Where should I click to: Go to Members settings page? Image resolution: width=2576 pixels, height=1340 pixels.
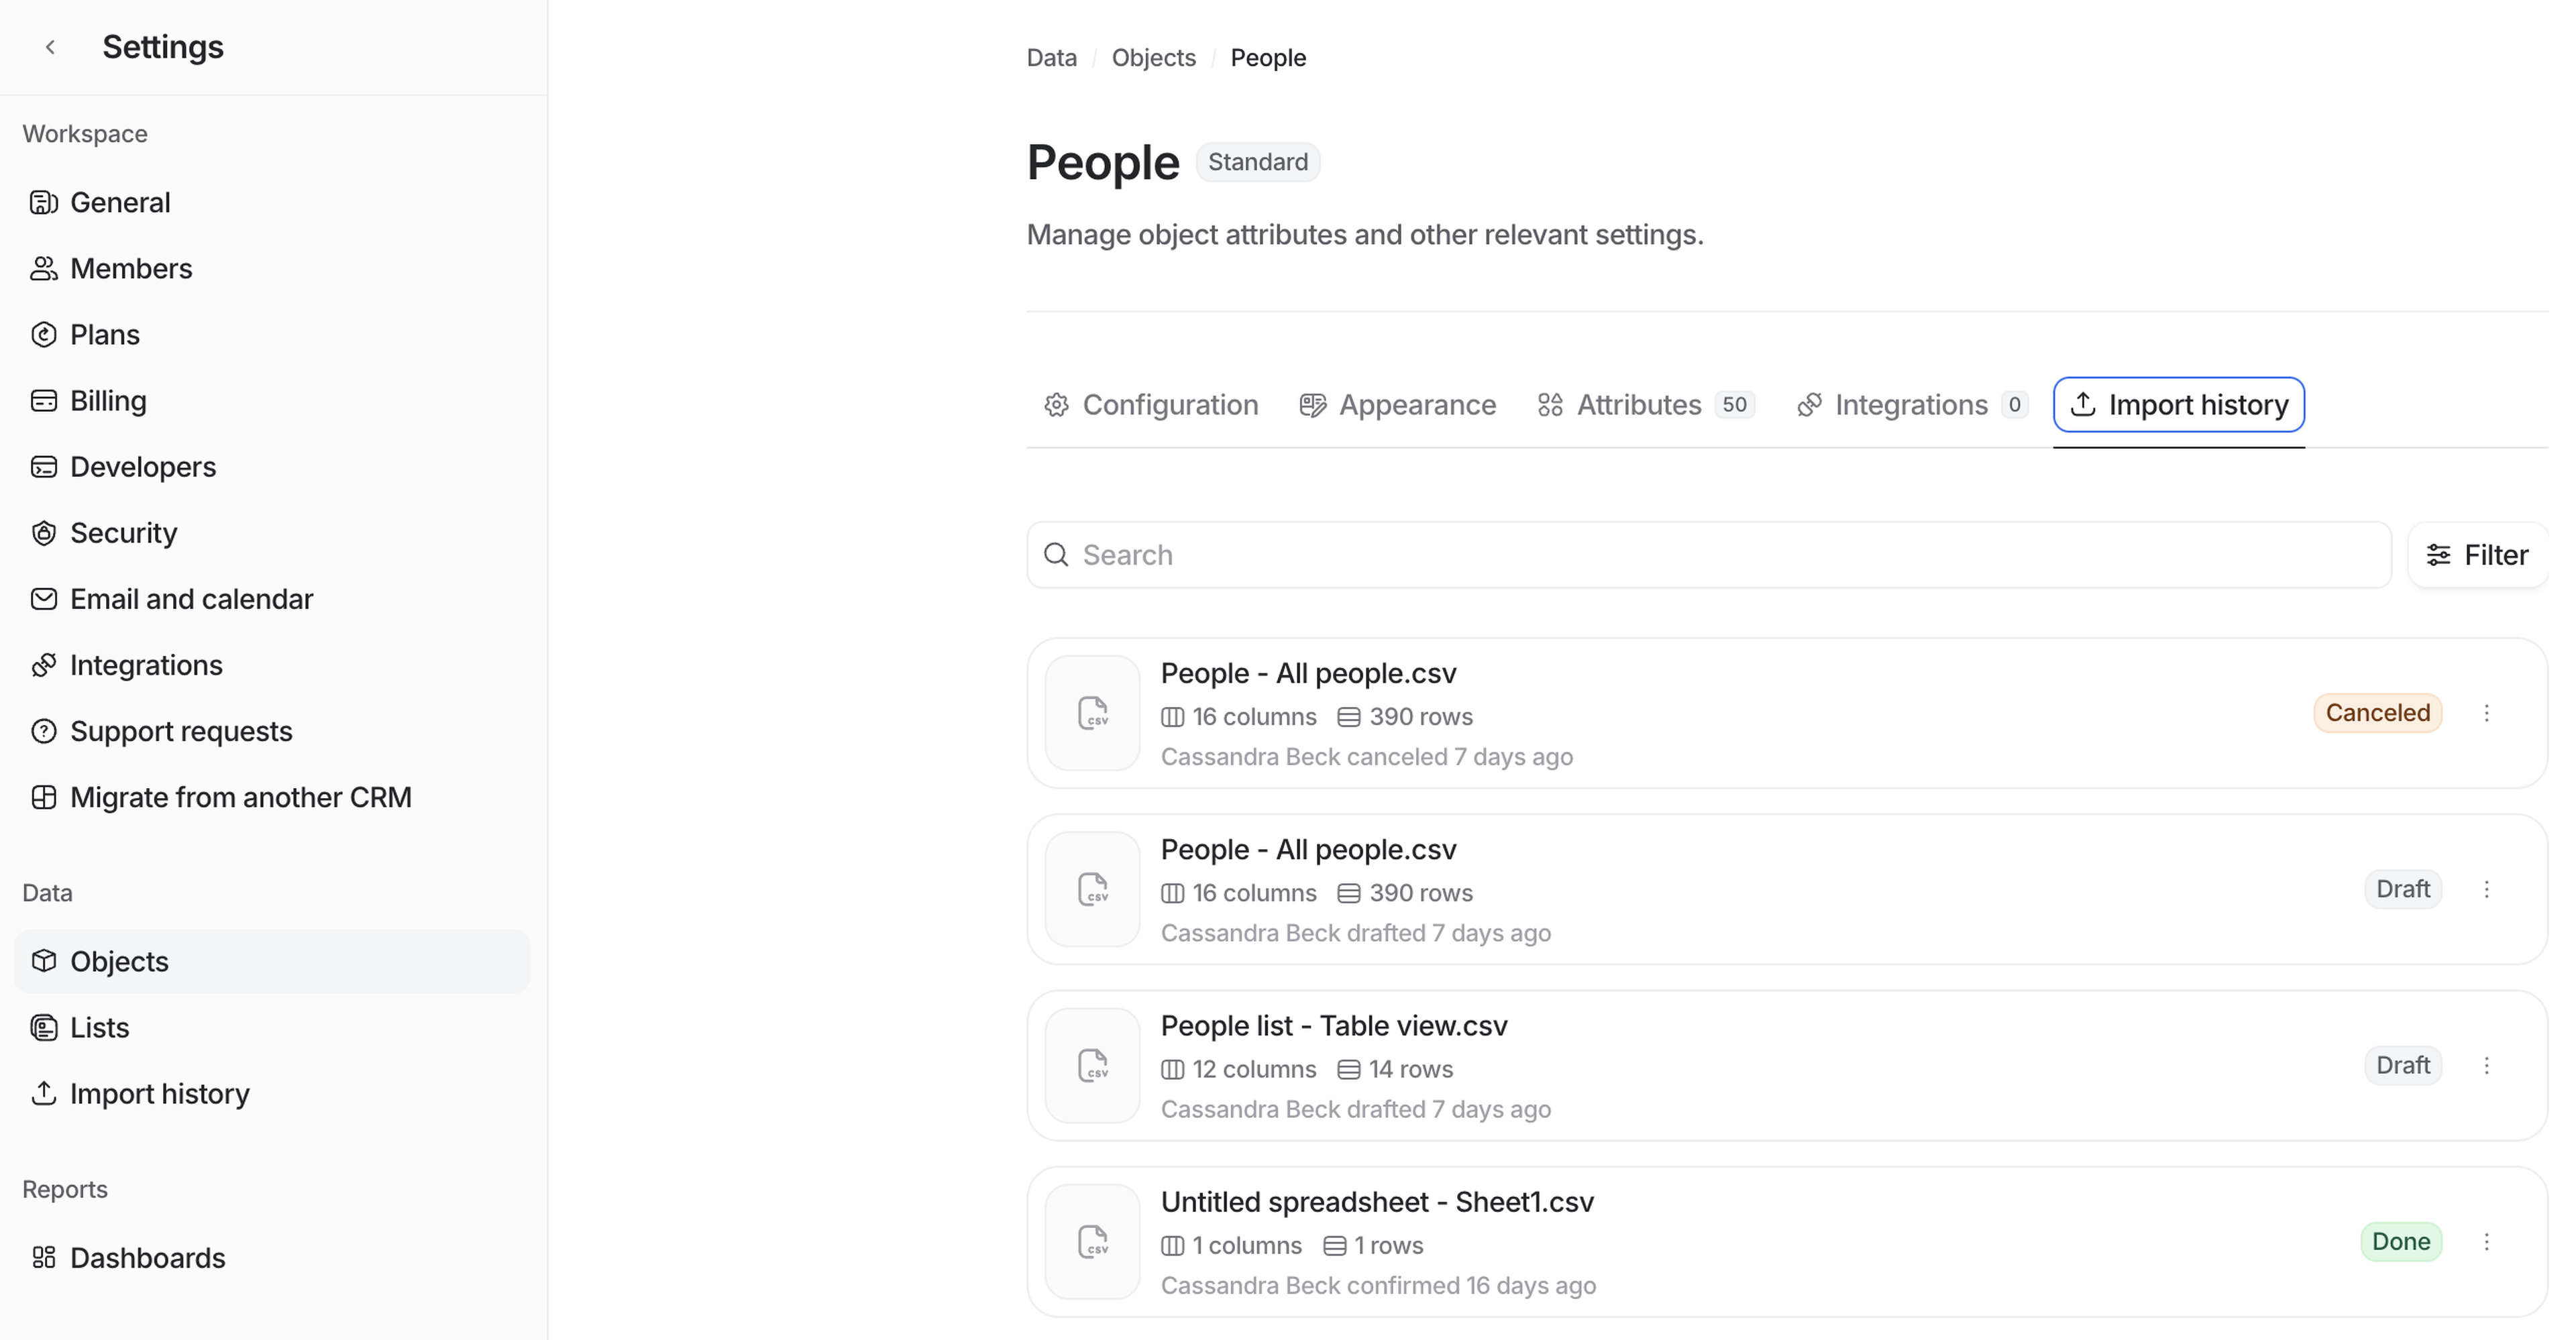coord(130,268)
